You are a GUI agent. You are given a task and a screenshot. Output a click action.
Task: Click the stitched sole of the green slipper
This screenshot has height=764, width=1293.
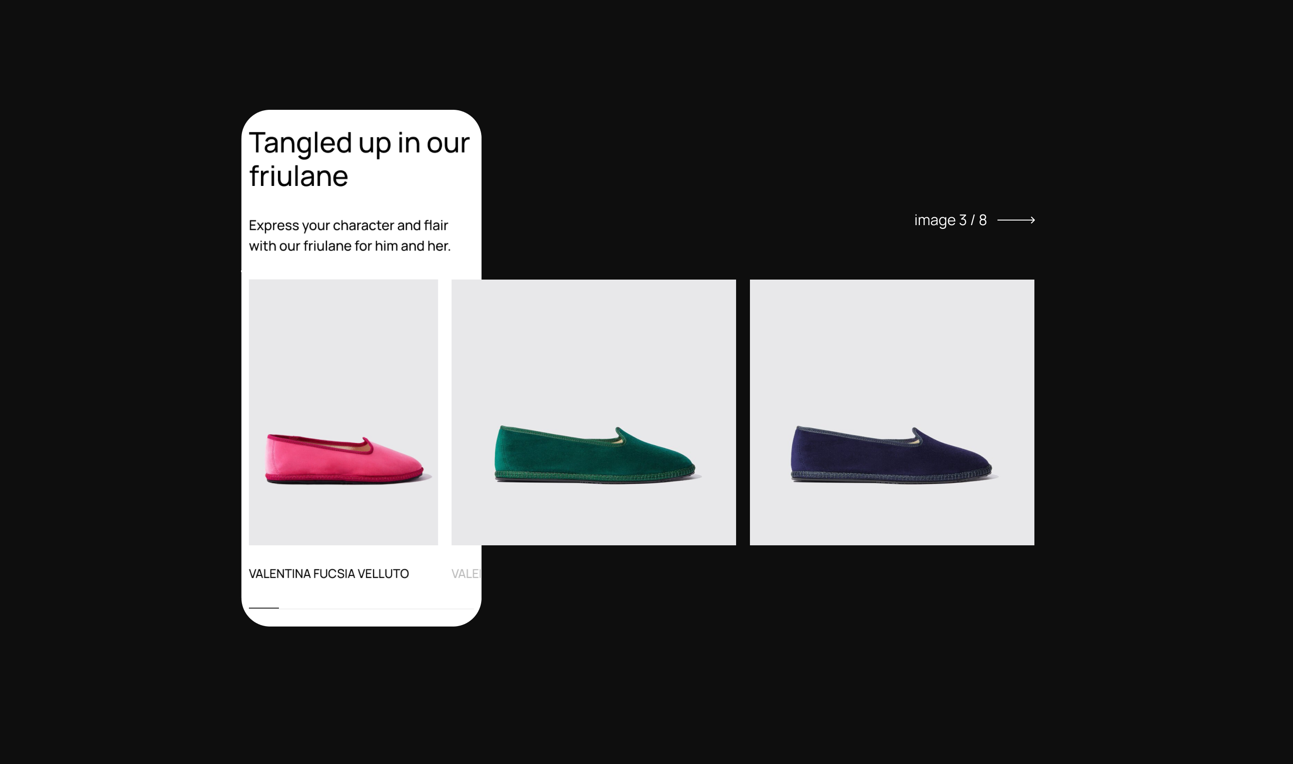(592, 477)
